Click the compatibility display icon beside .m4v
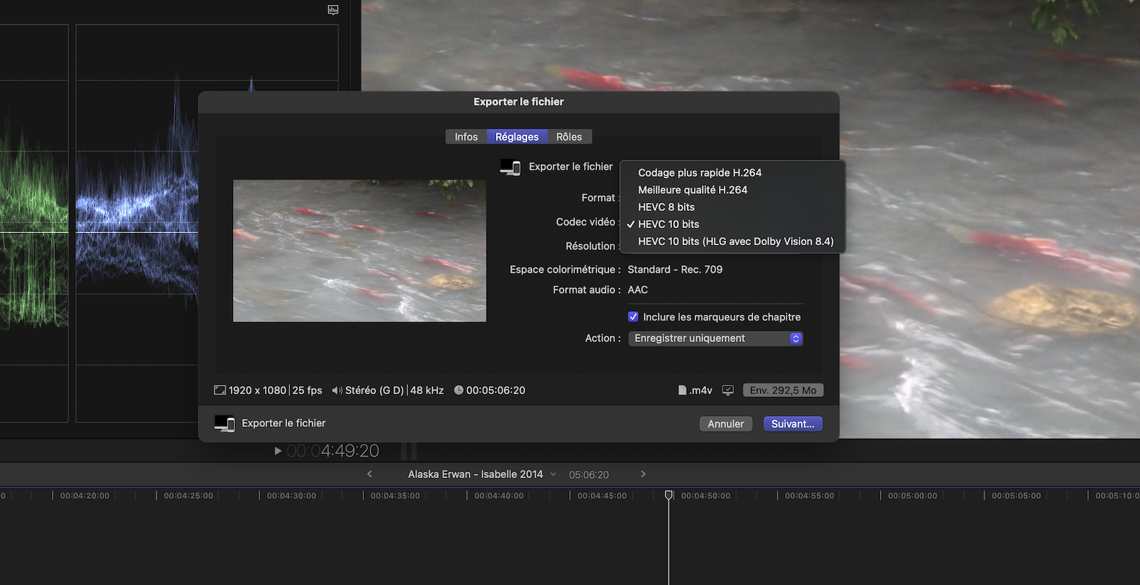Viewport: 1140px width, 585px height. coord(727,390)
